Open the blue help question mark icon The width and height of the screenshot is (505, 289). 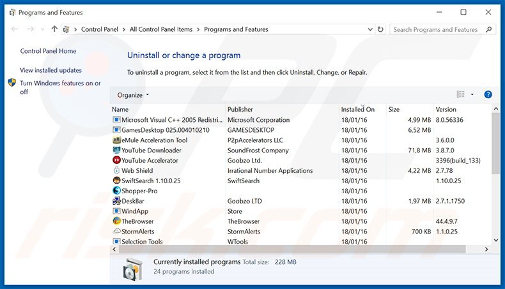[488, 94]
